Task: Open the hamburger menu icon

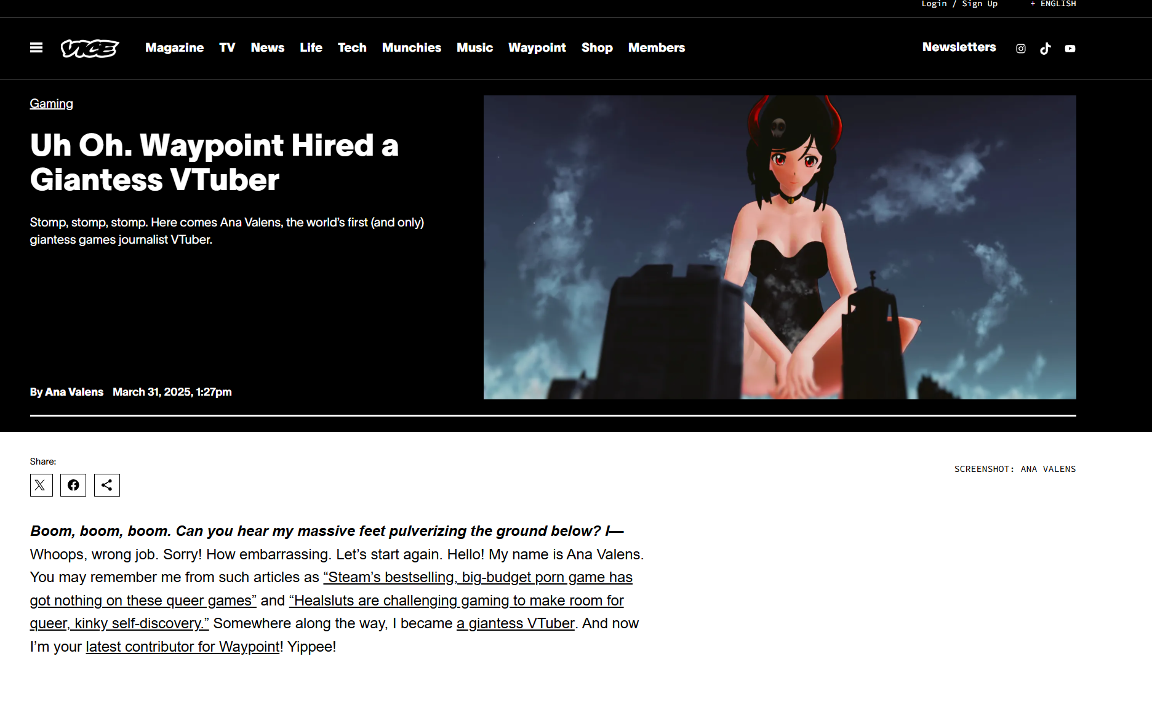Action: pyautogui.click(x=36, y=47)
